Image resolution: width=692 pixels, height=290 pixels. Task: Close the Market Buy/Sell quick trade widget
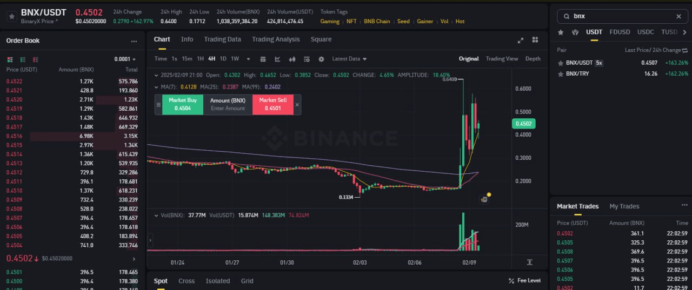click(297, 104)
